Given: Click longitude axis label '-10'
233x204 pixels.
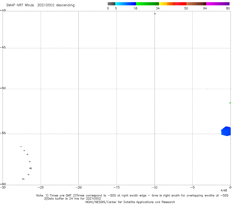Looking at the screenshot, I should pyautogui.click(x=154, y=187).
